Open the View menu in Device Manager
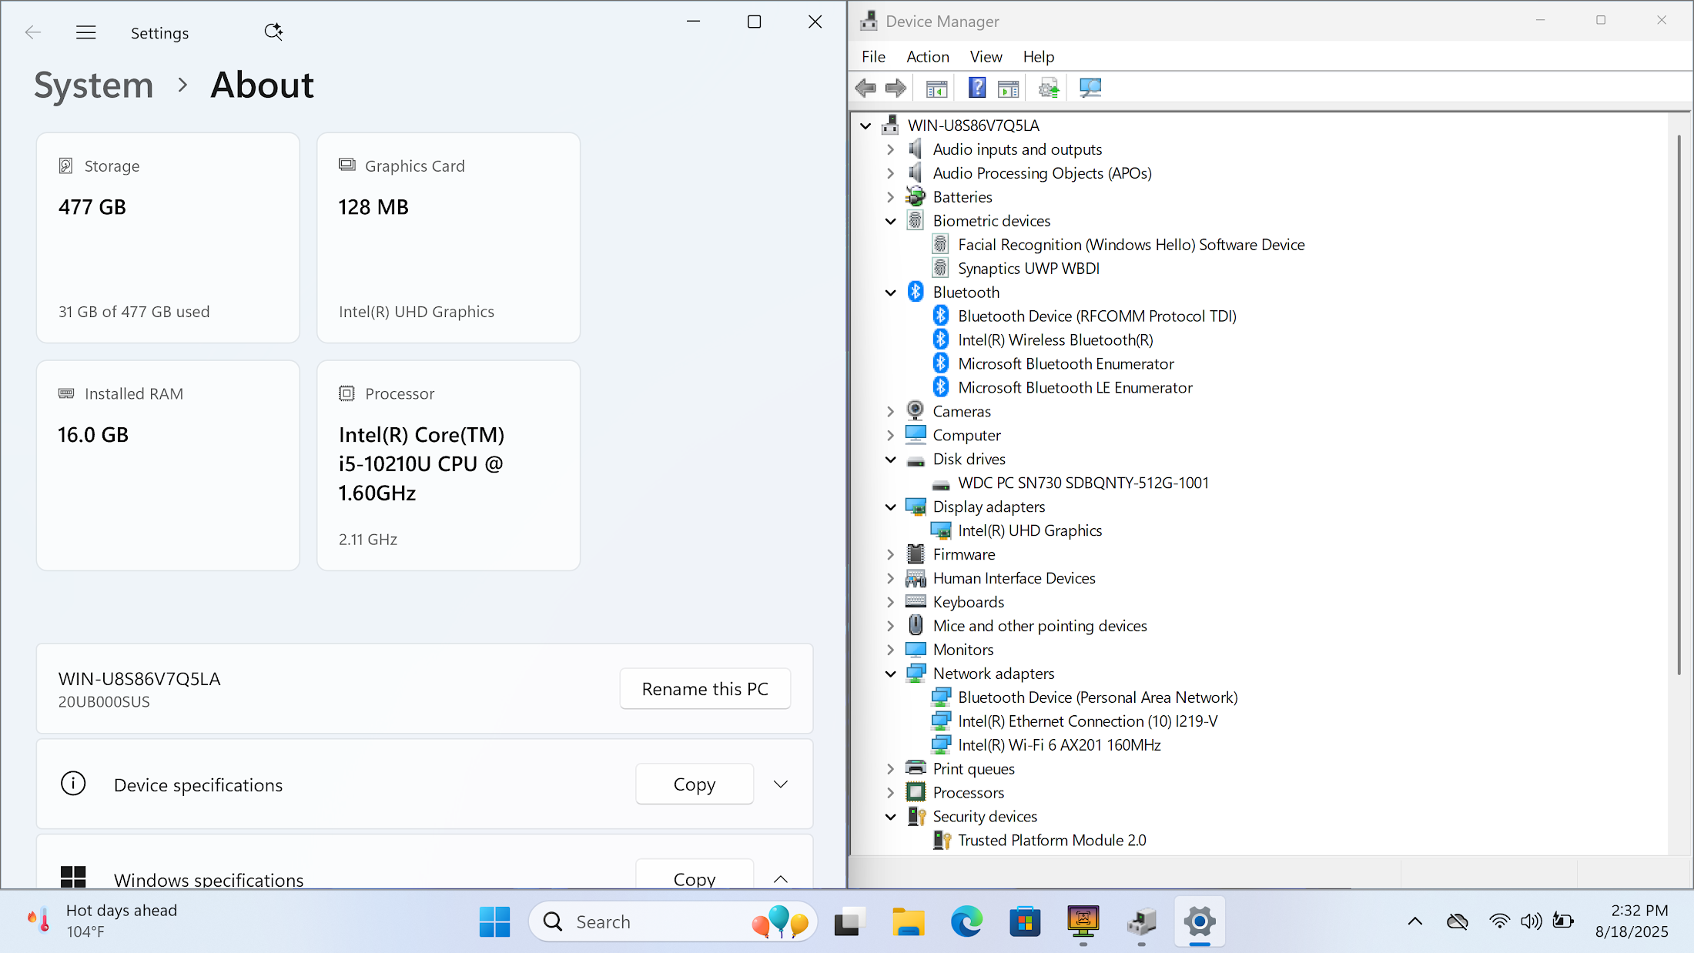Viewport: 1694px width, 953px height. [x=986, y=57]
